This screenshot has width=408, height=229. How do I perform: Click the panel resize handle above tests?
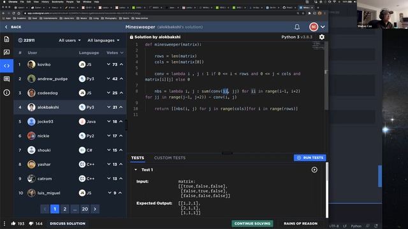pos(227,153)
